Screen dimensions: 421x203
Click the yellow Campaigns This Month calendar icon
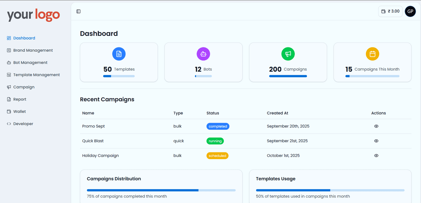click(372, 54)
